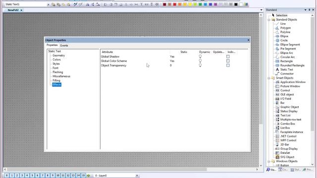This screenshot has height=178, width=317.
Task: Select Colors in the property tree
Action: pos(56,59)
